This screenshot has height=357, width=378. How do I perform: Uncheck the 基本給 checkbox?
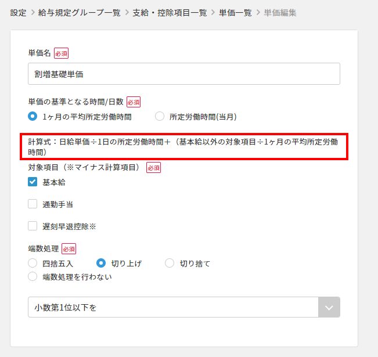coord(33,182)
